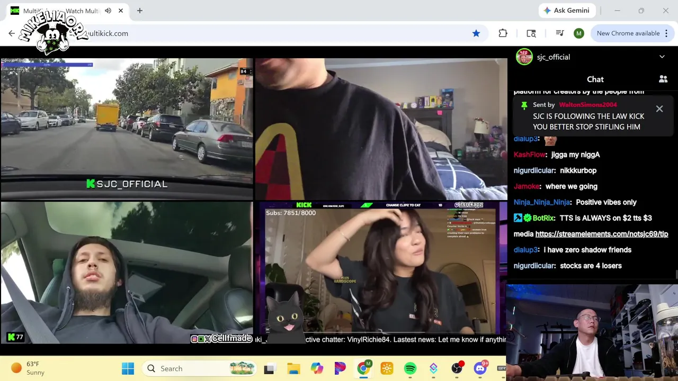
Task: Select the itsrekapz stream tile
Action: (x=381, y=273)
